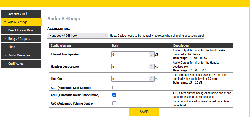Click the Internal Loudspeaker gain spinner arrows

(151, 54)
